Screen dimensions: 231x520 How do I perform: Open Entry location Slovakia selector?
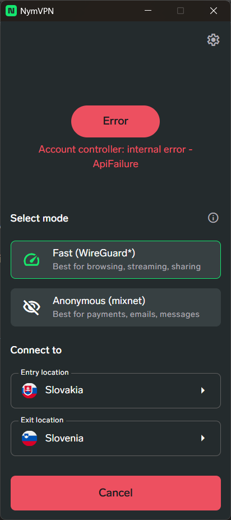pyautogui.click(x=115, y=390)
